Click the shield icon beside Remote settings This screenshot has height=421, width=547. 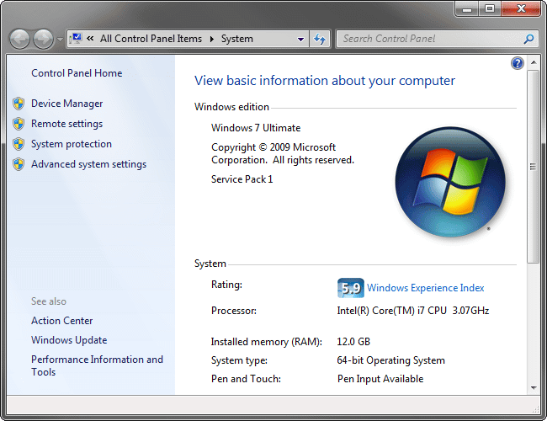pos(19,124)
